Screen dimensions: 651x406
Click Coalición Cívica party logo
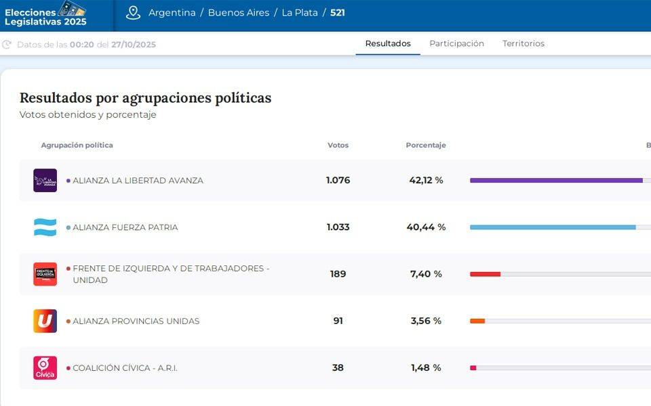pyautogui.click(x=45, y=368)
